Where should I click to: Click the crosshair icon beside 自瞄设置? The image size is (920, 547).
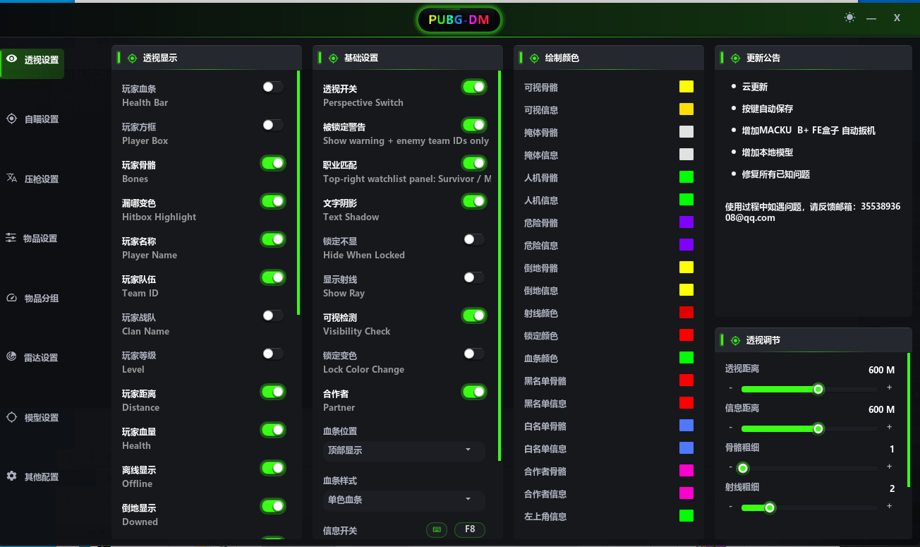coord(11,119)
